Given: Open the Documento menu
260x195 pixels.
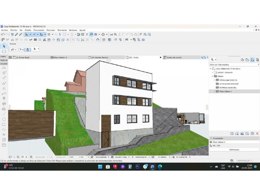Looking at the screenshot, I should pyautogui.click(x=39, y=30).
